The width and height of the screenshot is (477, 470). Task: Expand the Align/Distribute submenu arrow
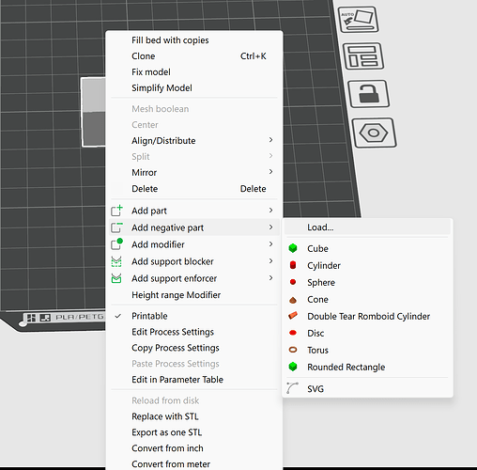coord(270,140)
